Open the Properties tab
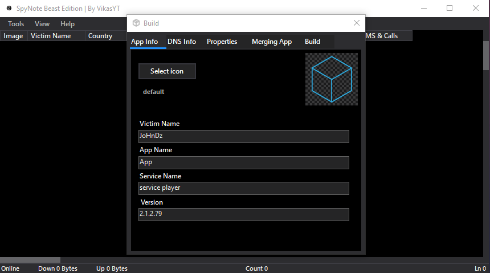This screenshot has width=490, height=273. [222, 42]
